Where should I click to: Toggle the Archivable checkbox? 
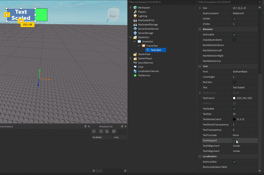click(x=234, y=34)
